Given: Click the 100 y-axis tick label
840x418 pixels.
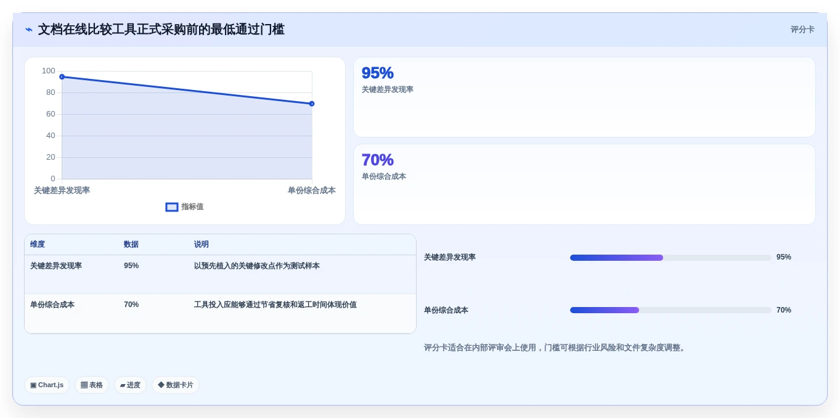Looking at the screenshot, I should pyautogui.click(x=48, y=71).
